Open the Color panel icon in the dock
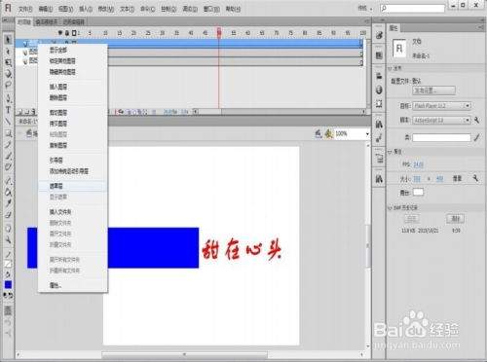This screenshot has width=487, height=362. pyautogui.click(x=379, y=36)
